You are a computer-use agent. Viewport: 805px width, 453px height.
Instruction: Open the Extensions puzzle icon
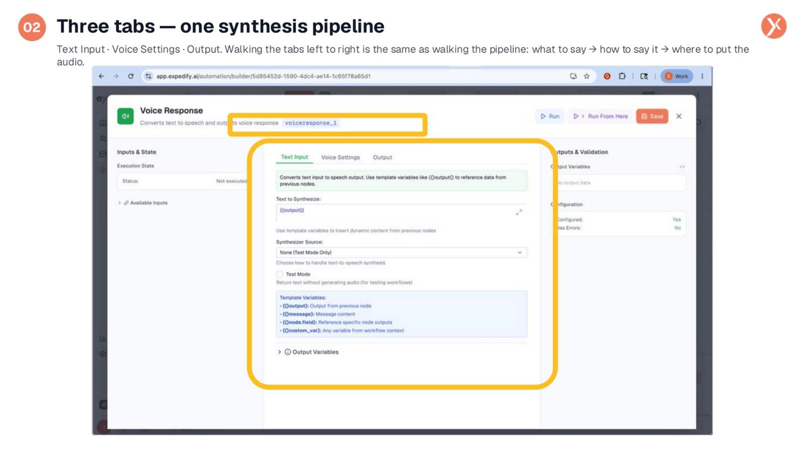click(622, 76)
